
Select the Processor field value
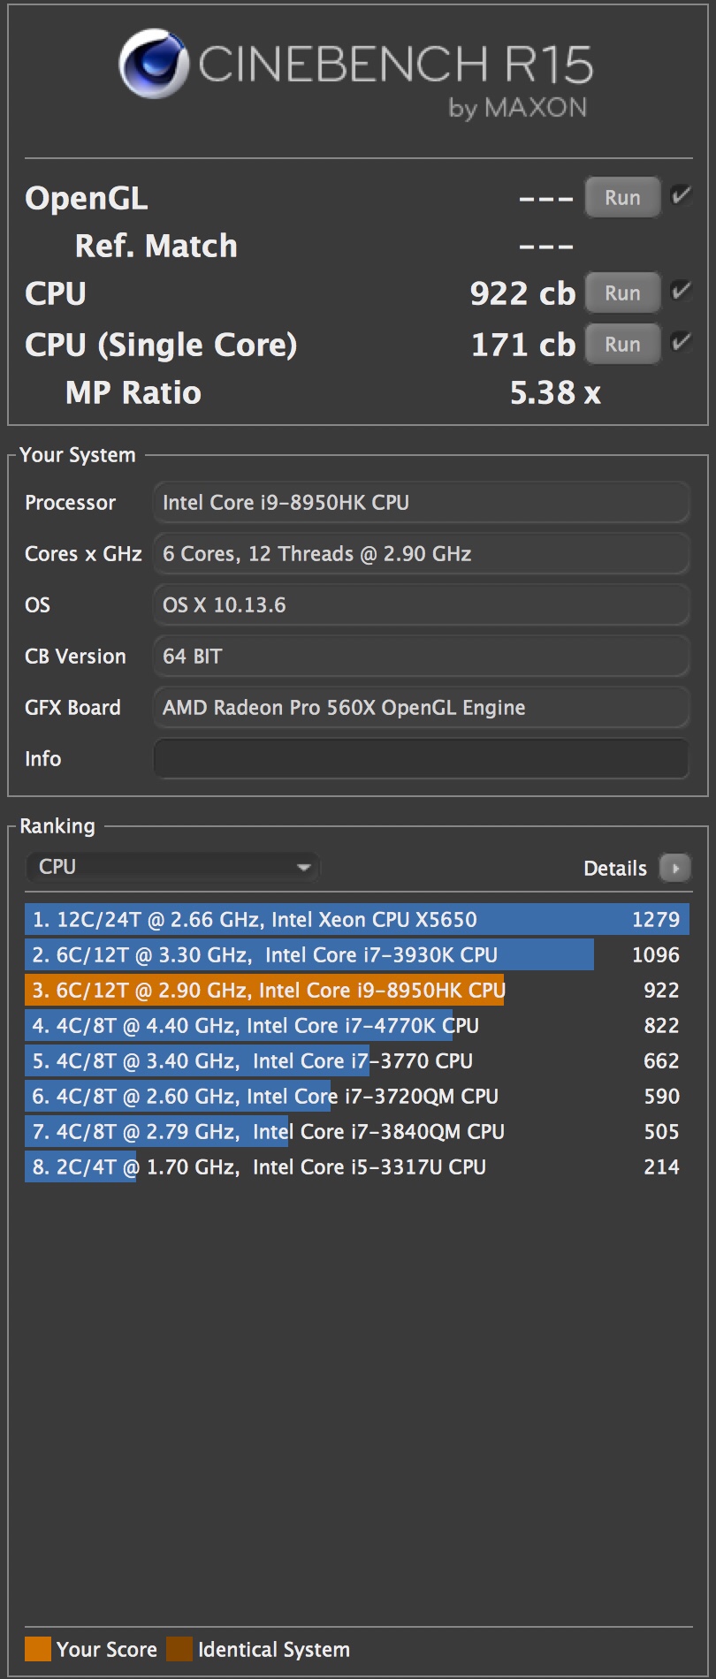tap(421, 503)
